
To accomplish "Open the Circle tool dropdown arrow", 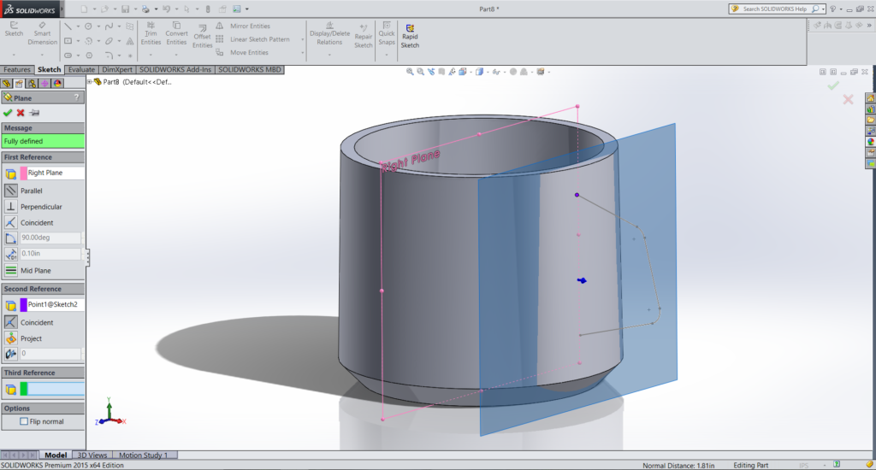I will pos(98,26).
